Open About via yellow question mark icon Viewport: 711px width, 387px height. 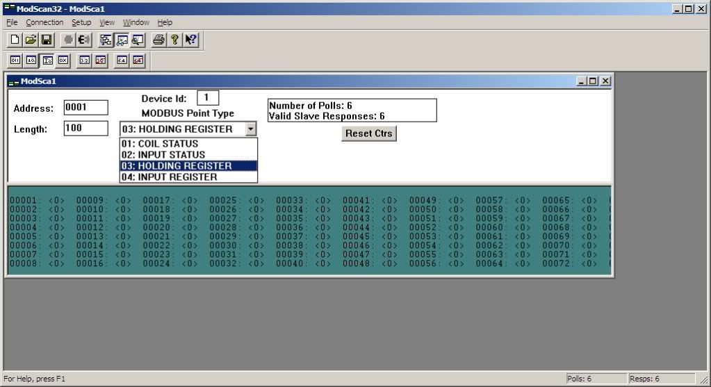174,40
